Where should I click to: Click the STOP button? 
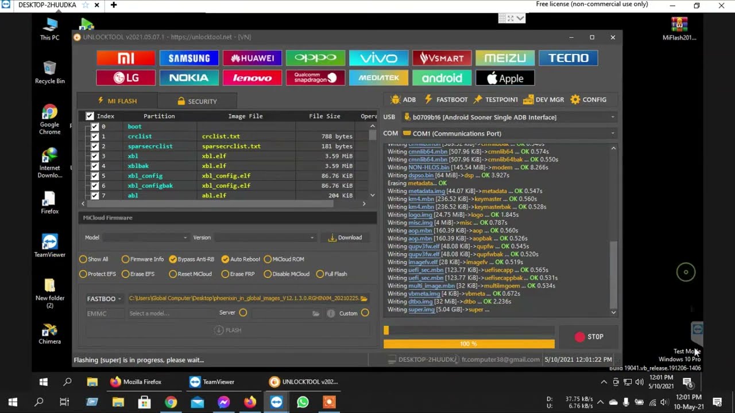pos(589,337)
